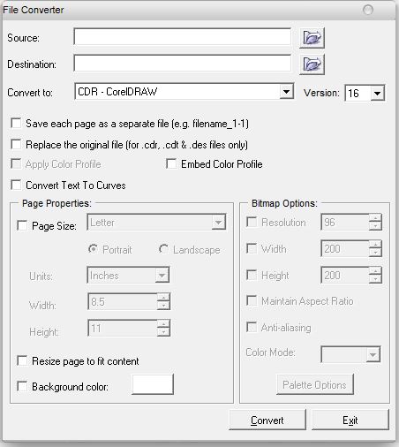Pick the white background color swatch
The width and height of the screenshot is (399, 447).
tap(153, 384)
